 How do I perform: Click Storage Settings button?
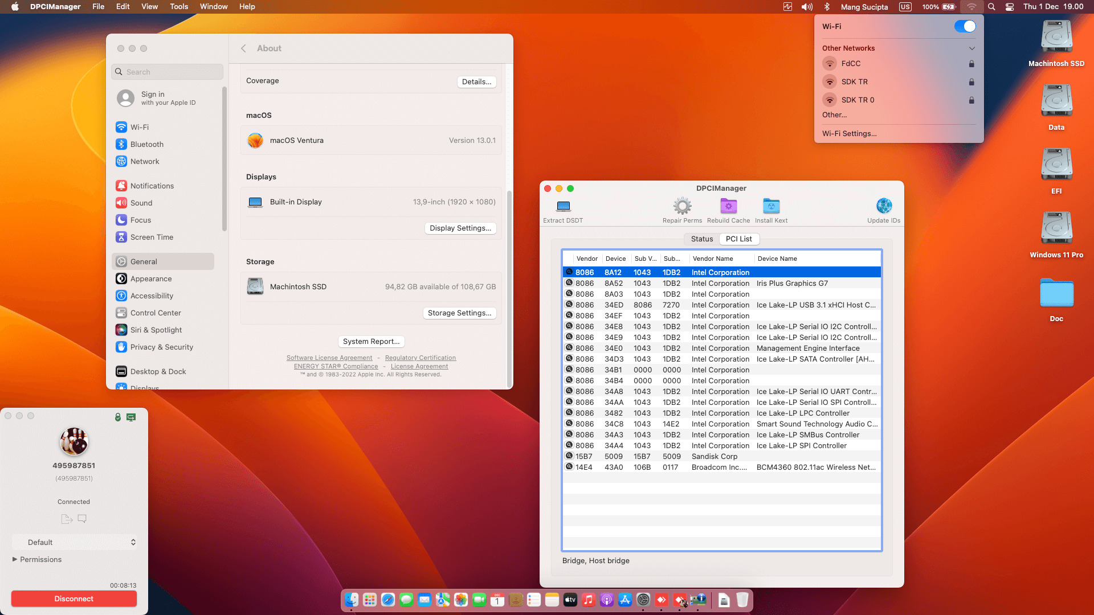pos(459,313)
